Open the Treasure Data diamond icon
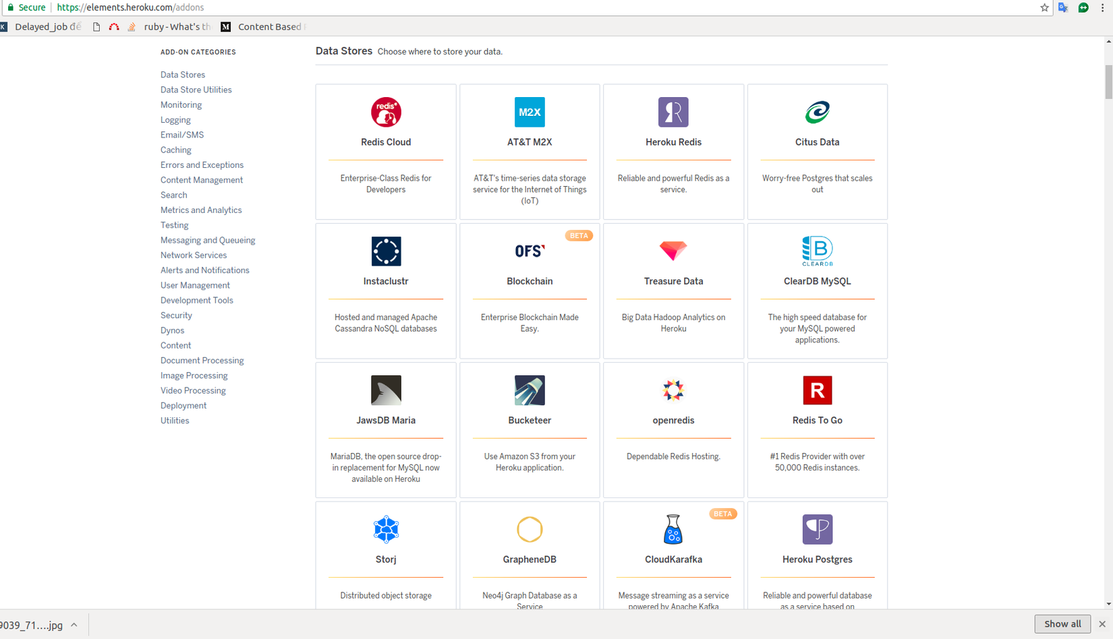 (x=673, y=251)
